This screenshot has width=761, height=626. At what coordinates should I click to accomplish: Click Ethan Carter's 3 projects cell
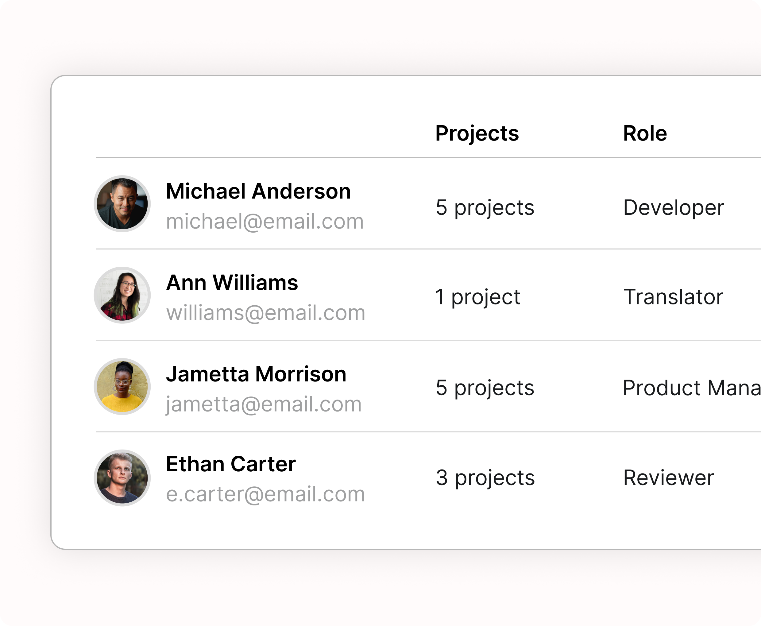pyautogui.click(x=485, y=478)
